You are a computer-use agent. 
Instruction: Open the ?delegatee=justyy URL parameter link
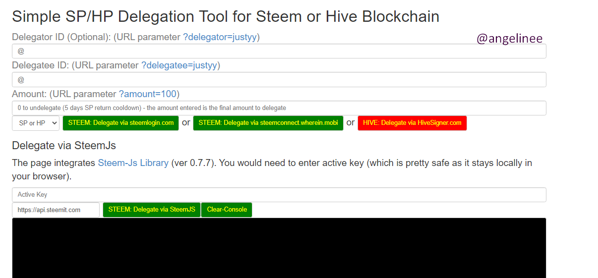179,65
